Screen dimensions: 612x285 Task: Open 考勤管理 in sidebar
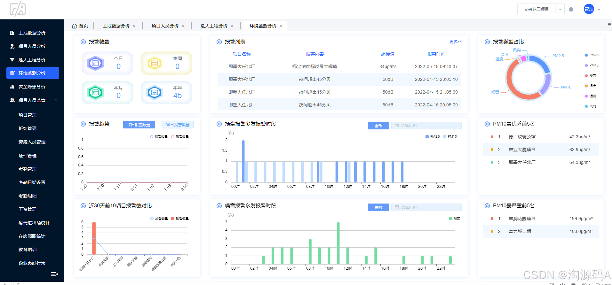[x=28, y=169]
